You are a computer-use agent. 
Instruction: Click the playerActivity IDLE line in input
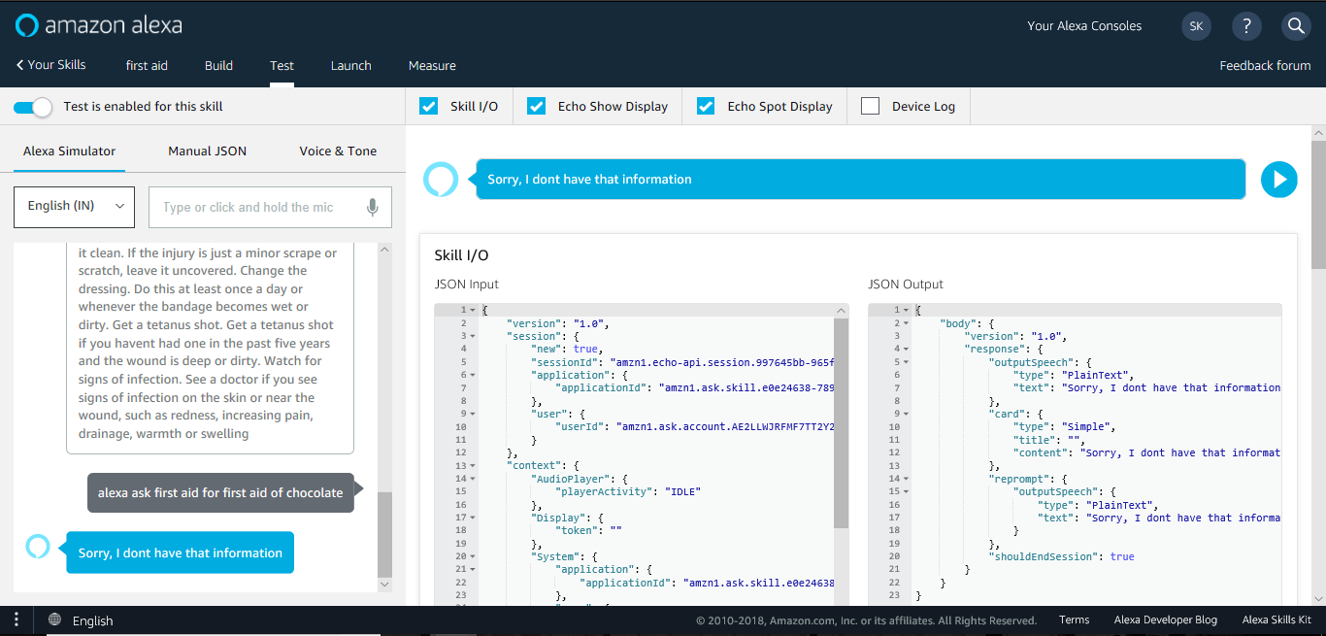coord(628,491)
